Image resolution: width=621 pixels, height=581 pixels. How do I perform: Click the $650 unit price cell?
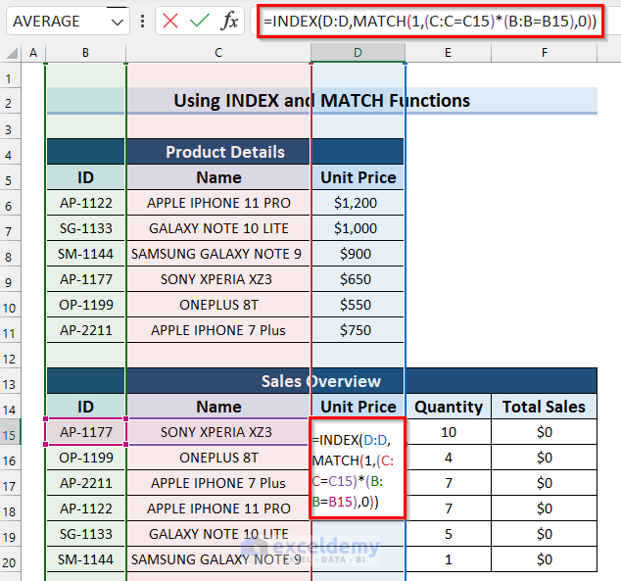358,279
